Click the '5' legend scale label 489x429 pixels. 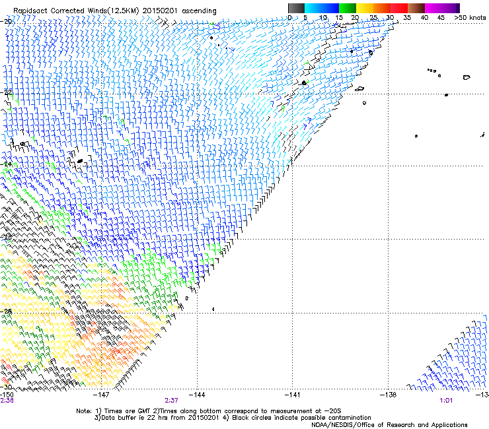click(x=305, y=17)
